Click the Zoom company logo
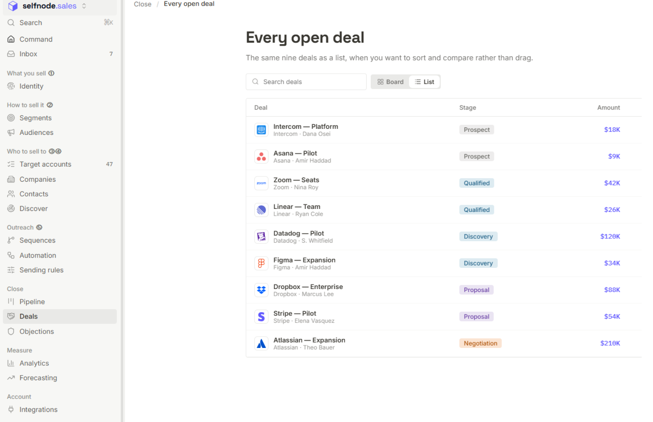653x422 pixels. point(261,183)
